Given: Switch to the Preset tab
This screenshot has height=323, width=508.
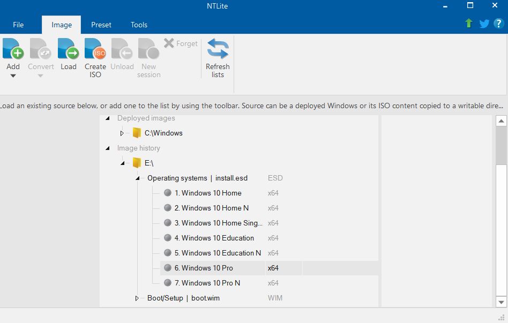Looking at the screenshot, I should click(x=101, y=25).
